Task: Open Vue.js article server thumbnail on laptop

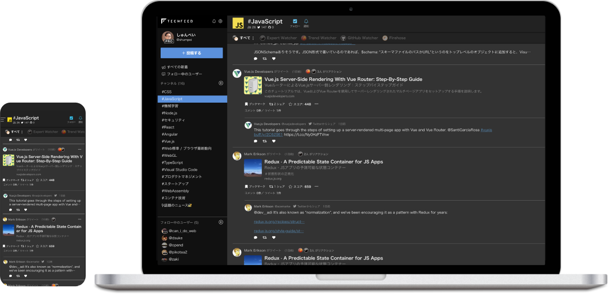Action: click(253, 85)
